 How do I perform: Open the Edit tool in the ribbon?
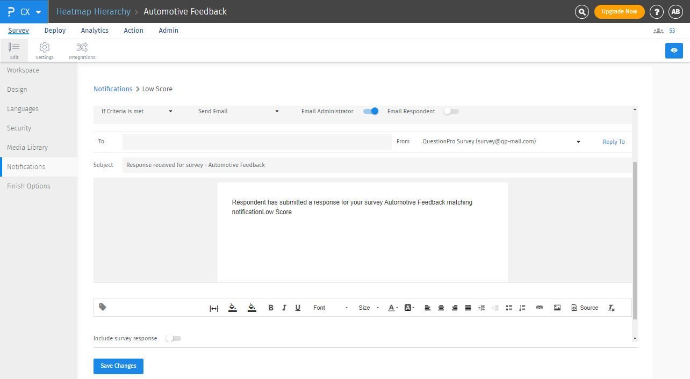point(15,50)
